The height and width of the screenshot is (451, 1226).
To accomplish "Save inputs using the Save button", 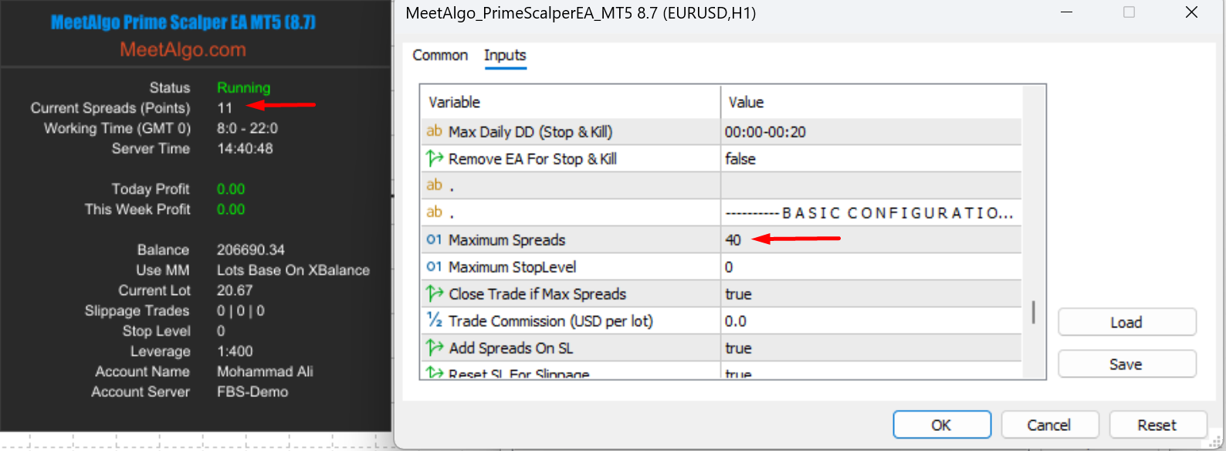I will coord(1126,365).
